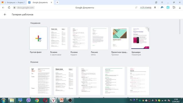Click the Yandex Browser taskbar button
183x103 pixels.
point(53,100)
